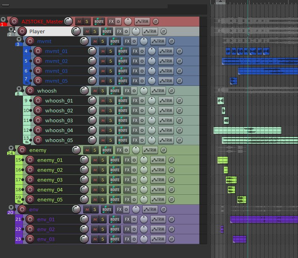The image size is (298, 258).
Task: Collapse the mvmt folder track
Action: pyautogui.click(x=19, y=39)
